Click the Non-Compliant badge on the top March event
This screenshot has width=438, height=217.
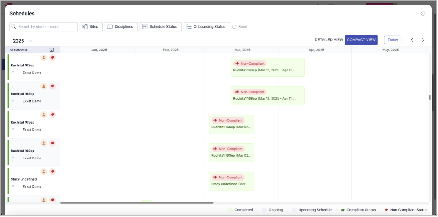click(x=250, y=63)
